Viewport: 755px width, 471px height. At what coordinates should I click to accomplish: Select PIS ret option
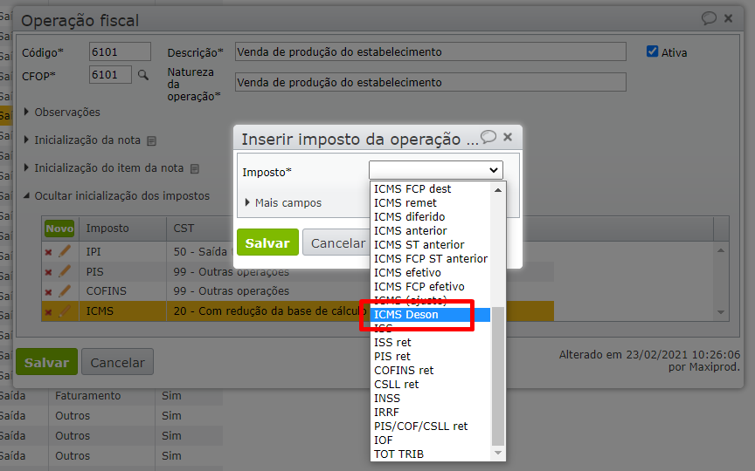tap(431, 356)
